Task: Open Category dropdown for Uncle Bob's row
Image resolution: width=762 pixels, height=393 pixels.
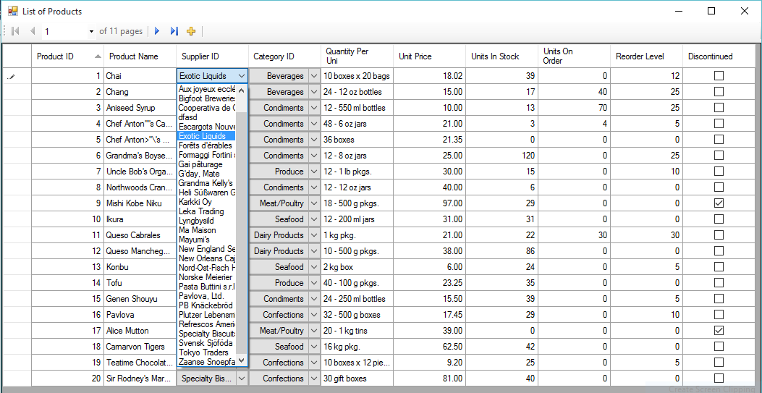Action: (x=314, y=172)
